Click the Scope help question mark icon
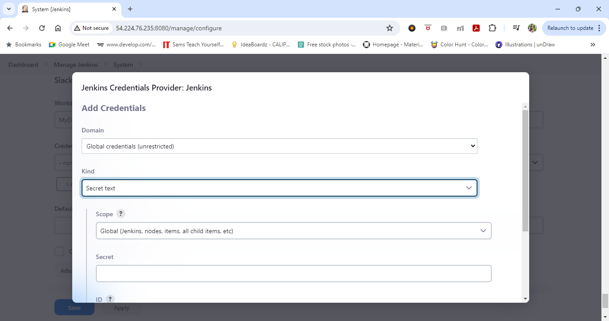This screenshot has height=321, width=609. 121,214
